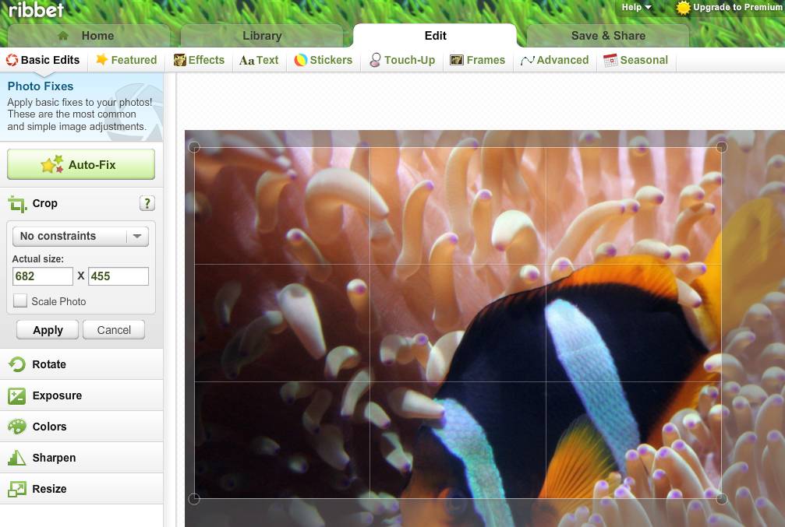Switch to the Library tab

[x=262, y=36]
